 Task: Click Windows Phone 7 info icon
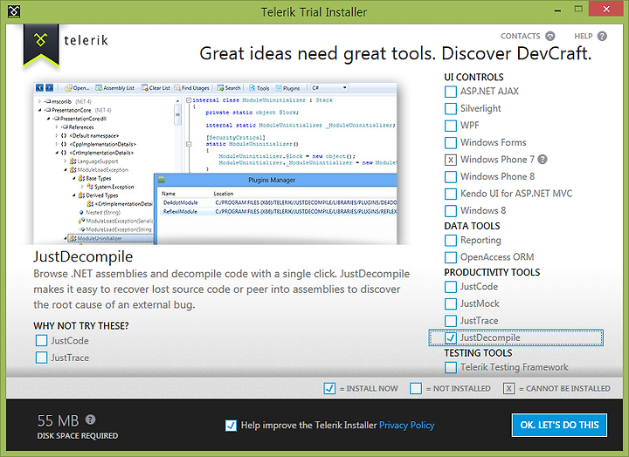(x=543, y=160)
